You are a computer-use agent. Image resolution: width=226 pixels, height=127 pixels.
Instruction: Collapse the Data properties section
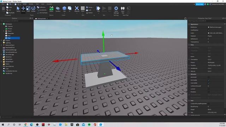[189, 45]
